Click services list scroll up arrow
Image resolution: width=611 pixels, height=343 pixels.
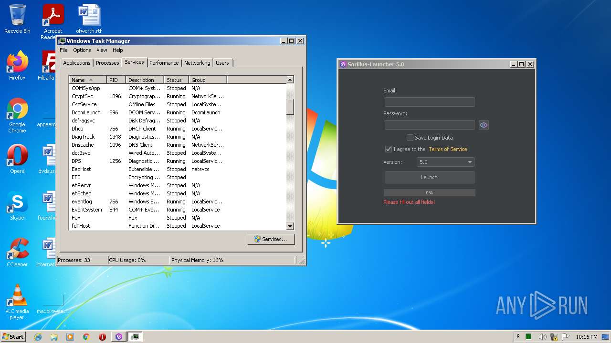pyautogui.click(x=290, y=80)
